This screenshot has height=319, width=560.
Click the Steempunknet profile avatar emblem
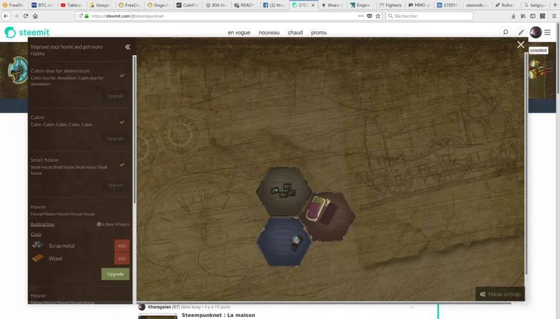(17, 71)
